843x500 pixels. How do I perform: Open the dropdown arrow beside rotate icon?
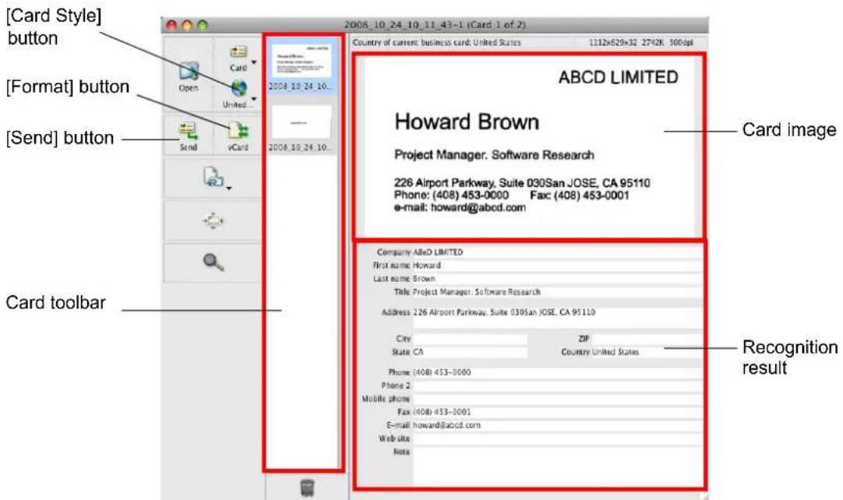pos(230,188)
